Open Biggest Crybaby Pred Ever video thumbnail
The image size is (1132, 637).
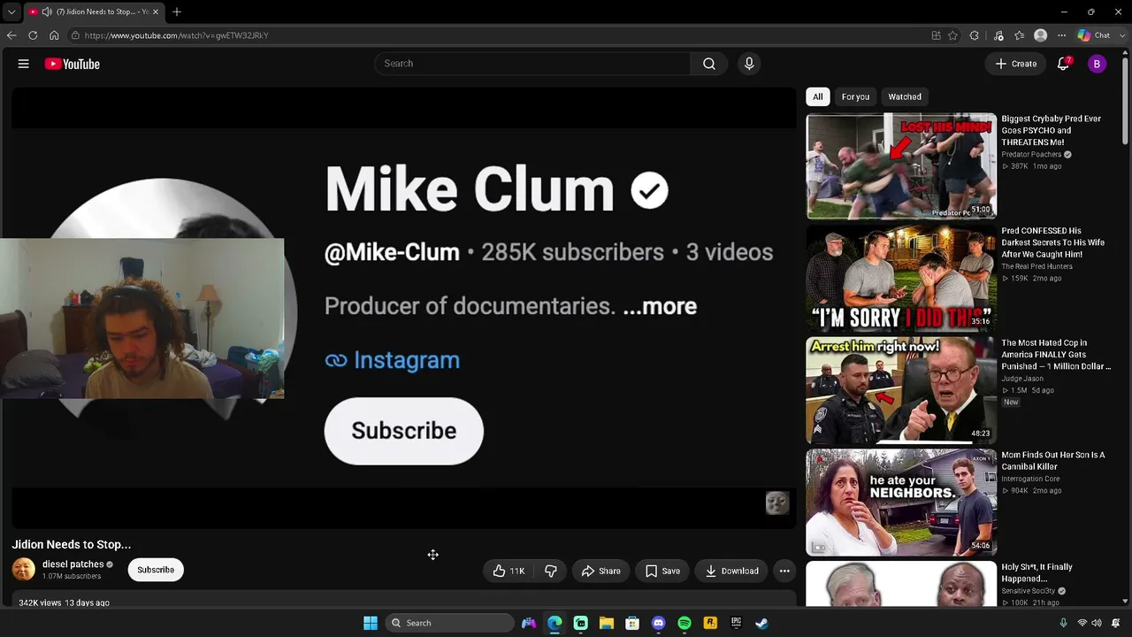click(x=901, y=165)
